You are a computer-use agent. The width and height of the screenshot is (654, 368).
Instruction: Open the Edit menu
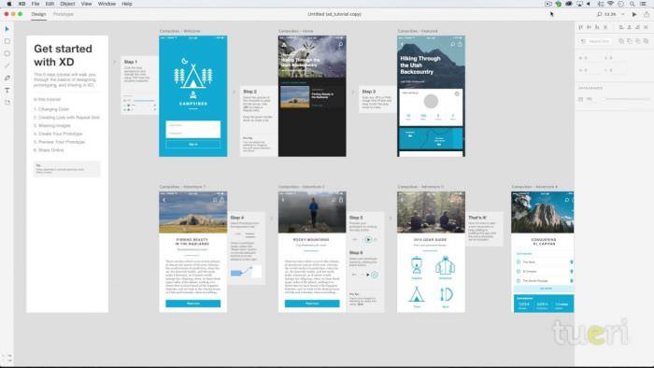50,4
